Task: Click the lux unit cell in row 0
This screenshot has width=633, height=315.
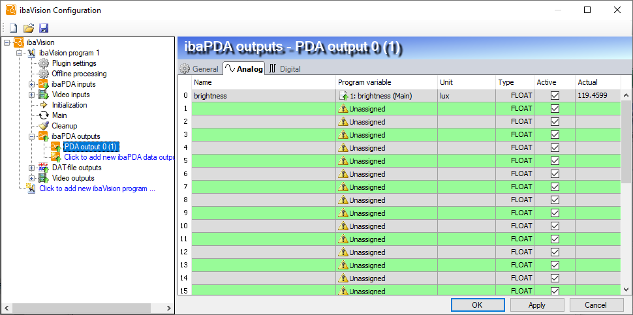Action: [x=467, y=96]
